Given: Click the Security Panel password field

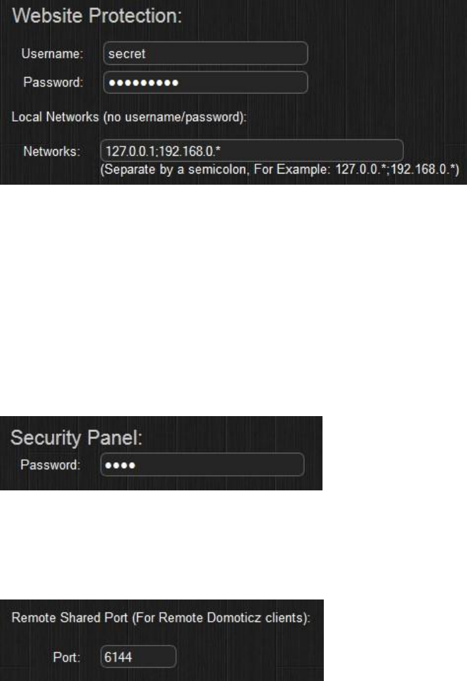Looking at the screenshot, I should click(x=202, y=465).
